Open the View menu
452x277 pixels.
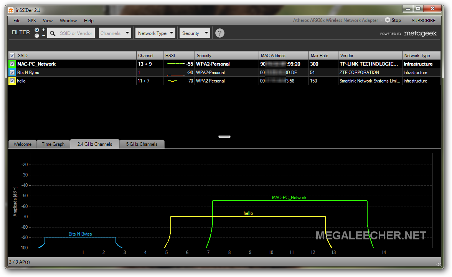[48, 21]
